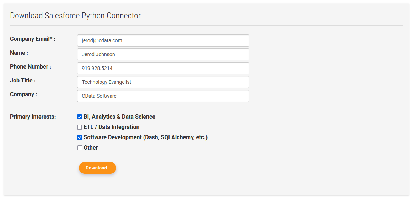Uncheck the BI, Analytics & Data Science checkbox
414x200 pixels.
click(x=80, y=117)
